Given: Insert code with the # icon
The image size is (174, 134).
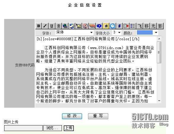Looking at the screenshot, I should pyautogui.click(x=119, y=26).
